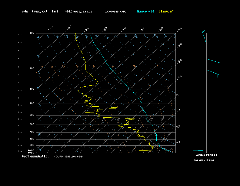Click the 600 pressure level label

[32, 125]
